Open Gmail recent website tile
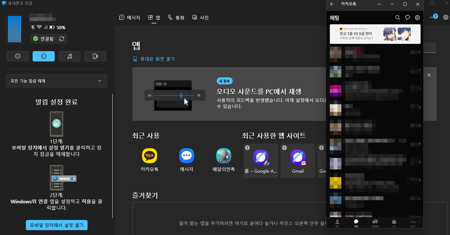Viewport: 450px width, 235px height. point(298,161)
